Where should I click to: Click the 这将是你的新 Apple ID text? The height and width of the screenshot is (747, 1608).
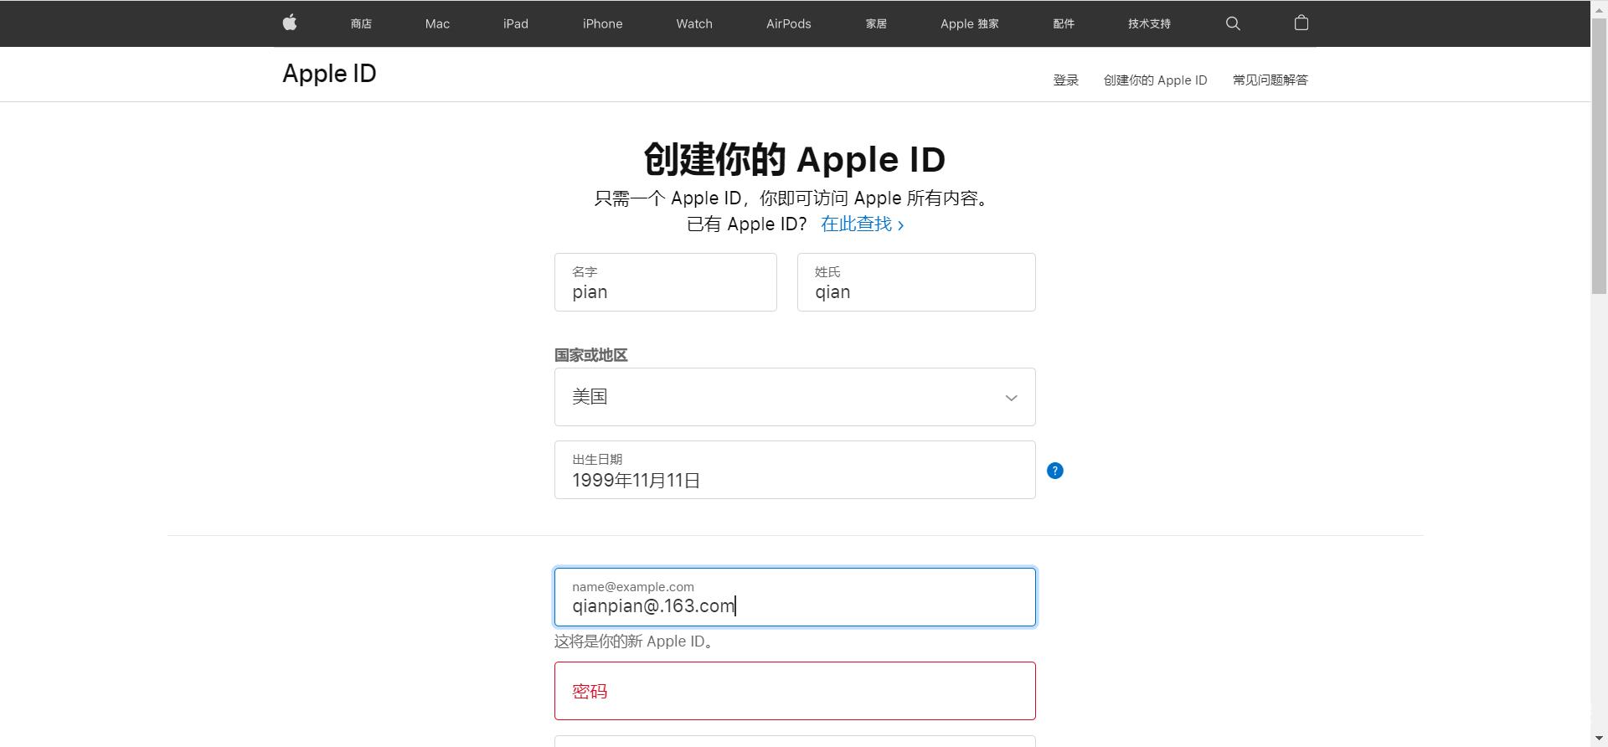click(635, 641)
